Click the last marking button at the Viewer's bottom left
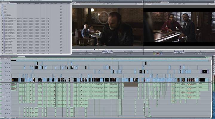 click(x=91, y=54)
